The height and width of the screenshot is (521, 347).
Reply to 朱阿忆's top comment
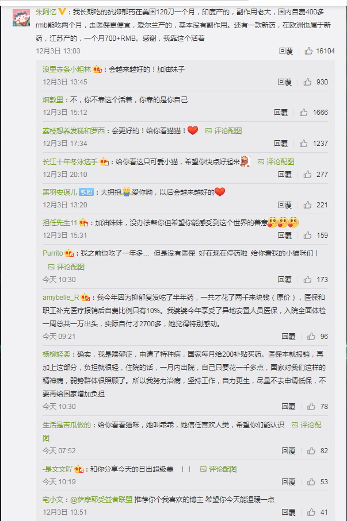(x=286, y=51)
